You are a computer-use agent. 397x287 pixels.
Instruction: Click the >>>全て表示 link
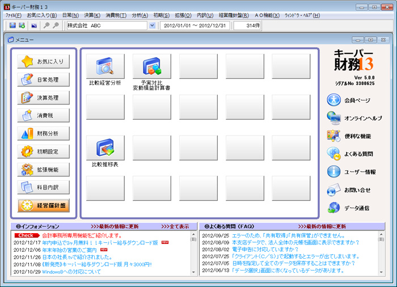(175, 226)
